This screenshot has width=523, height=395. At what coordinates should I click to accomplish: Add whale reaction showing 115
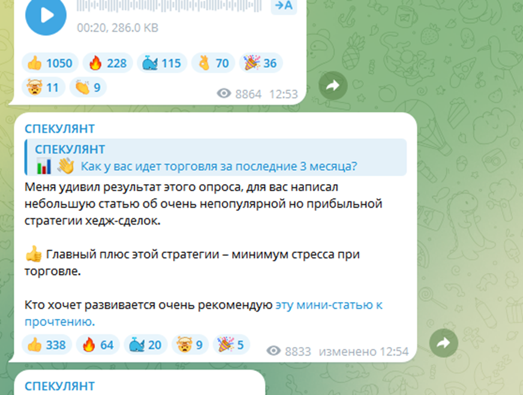tap(162, 63)
